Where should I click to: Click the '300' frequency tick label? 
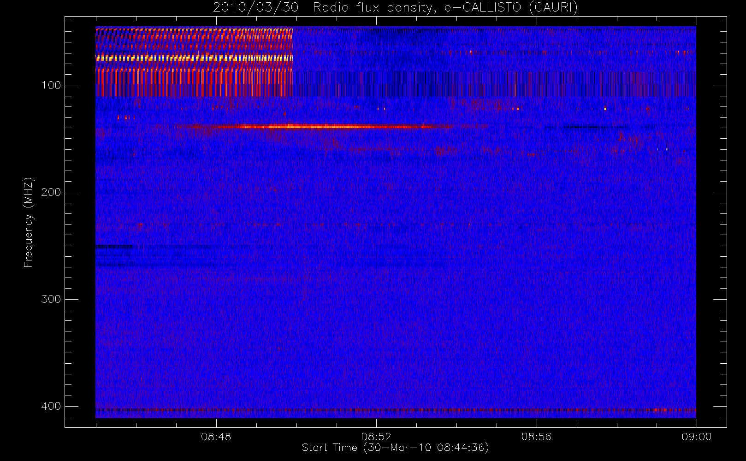tap(51, 299)
